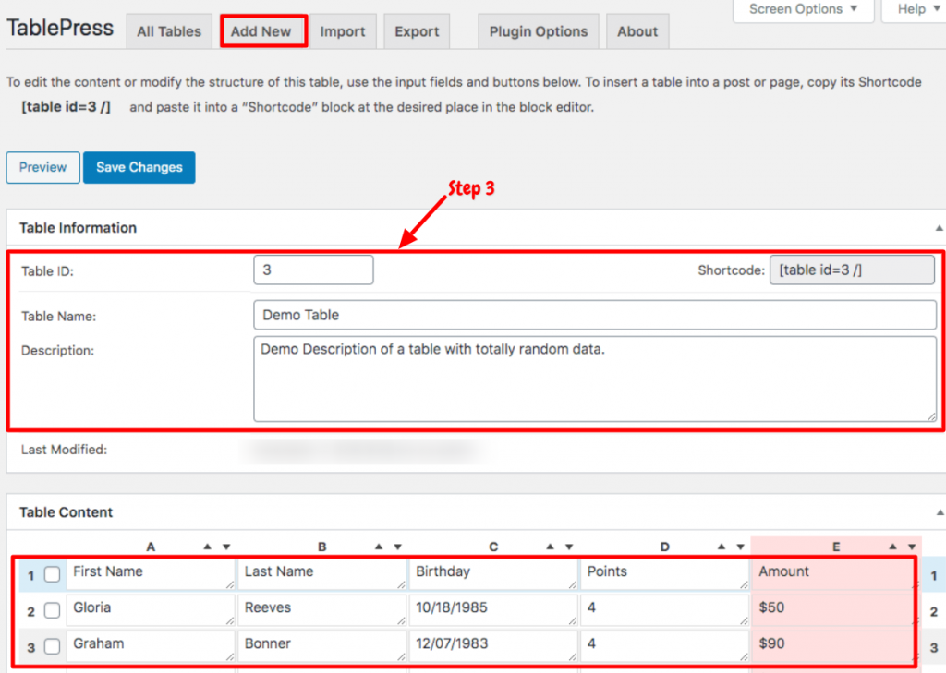
Task: Edit the 'Last Name' header cell
Action: (322, 574)
